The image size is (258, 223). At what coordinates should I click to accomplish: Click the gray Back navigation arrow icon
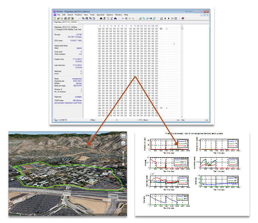[x=130, y=18]
